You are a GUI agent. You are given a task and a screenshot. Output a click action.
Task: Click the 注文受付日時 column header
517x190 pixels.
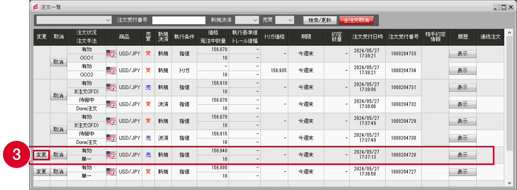(x=367, y=37)
